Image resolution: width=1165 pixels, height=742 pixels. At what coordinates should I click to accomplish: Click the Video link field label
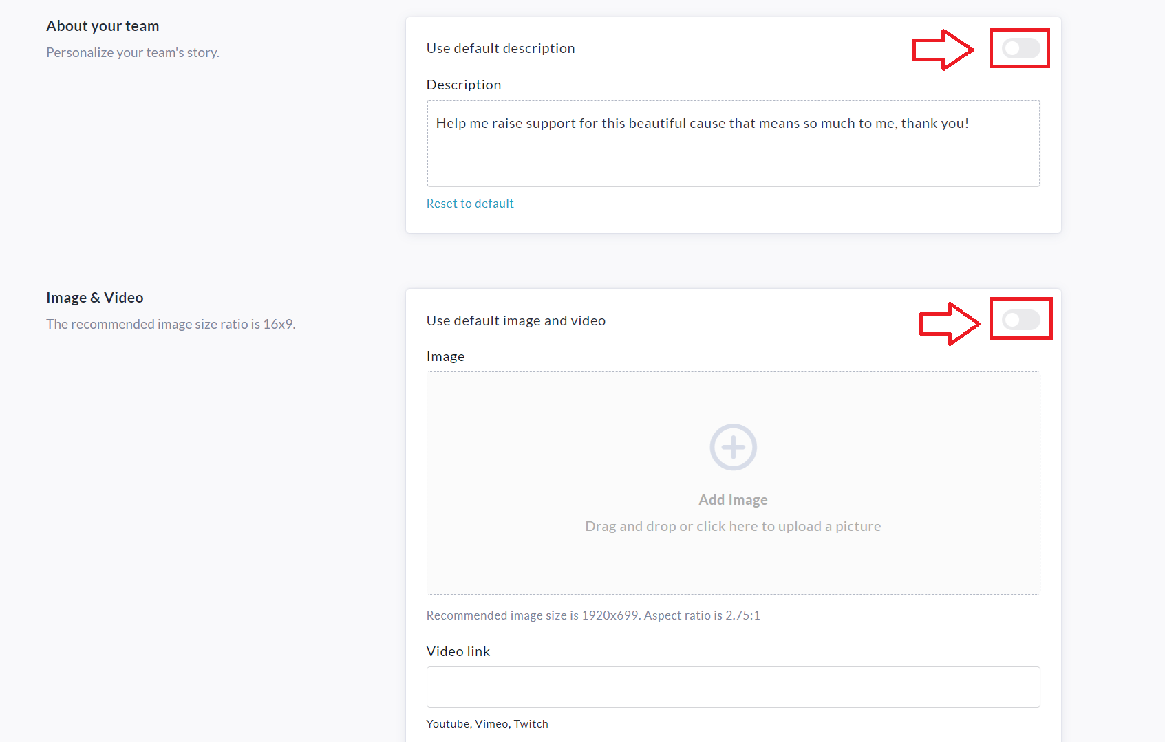(458, 651)
